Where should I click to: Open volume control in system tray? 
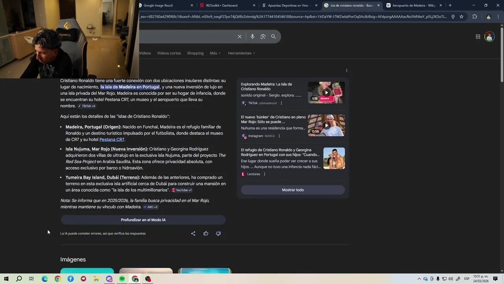(450, 279)
